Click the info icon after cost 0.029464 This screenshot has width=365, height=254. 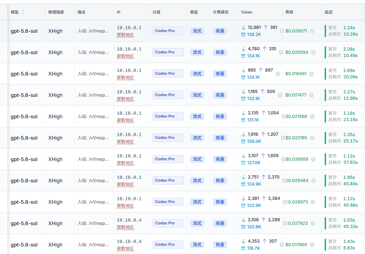coord(314,180)
